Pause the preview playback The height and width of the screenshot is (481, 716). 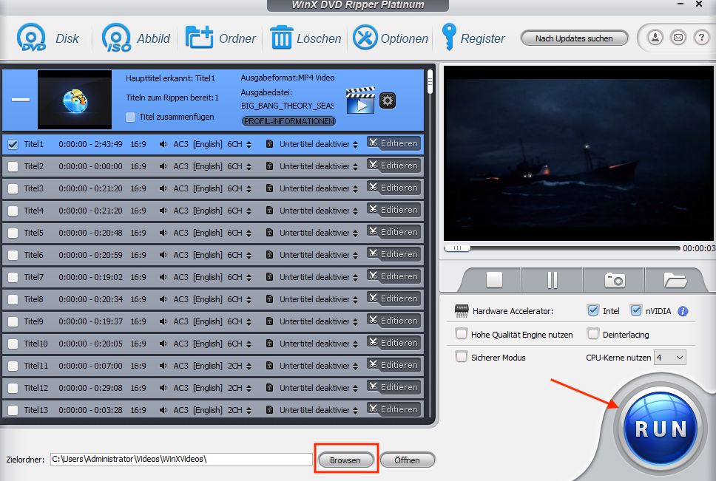(552, 280)
